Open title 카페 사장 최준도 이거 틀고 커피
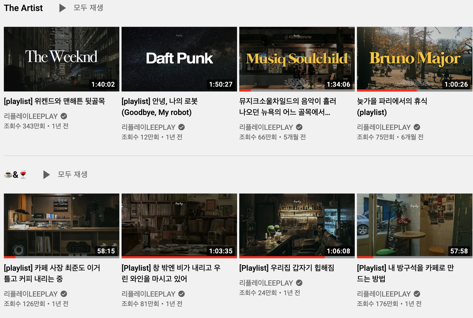The image size is (473, 318). coord(52,273)
